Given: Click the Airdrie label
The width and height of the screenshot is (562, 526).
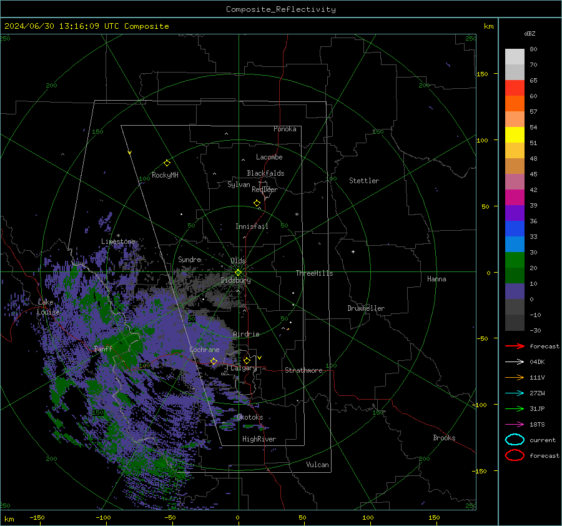Looking at the screenshot, I should 246,334.
